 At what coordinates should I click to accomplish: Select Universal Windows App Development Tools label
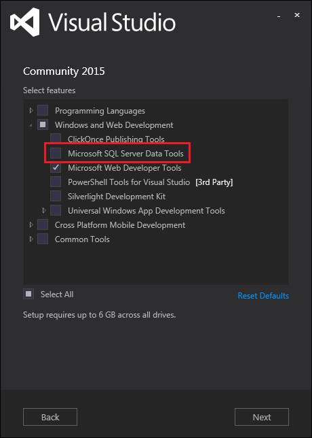tap(147, 211)
